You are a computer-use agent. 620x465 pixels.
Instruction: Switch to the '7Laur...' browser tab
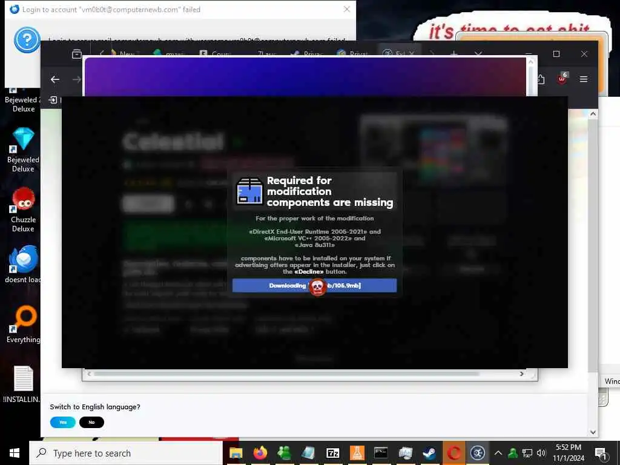click(x=266, y=53)
